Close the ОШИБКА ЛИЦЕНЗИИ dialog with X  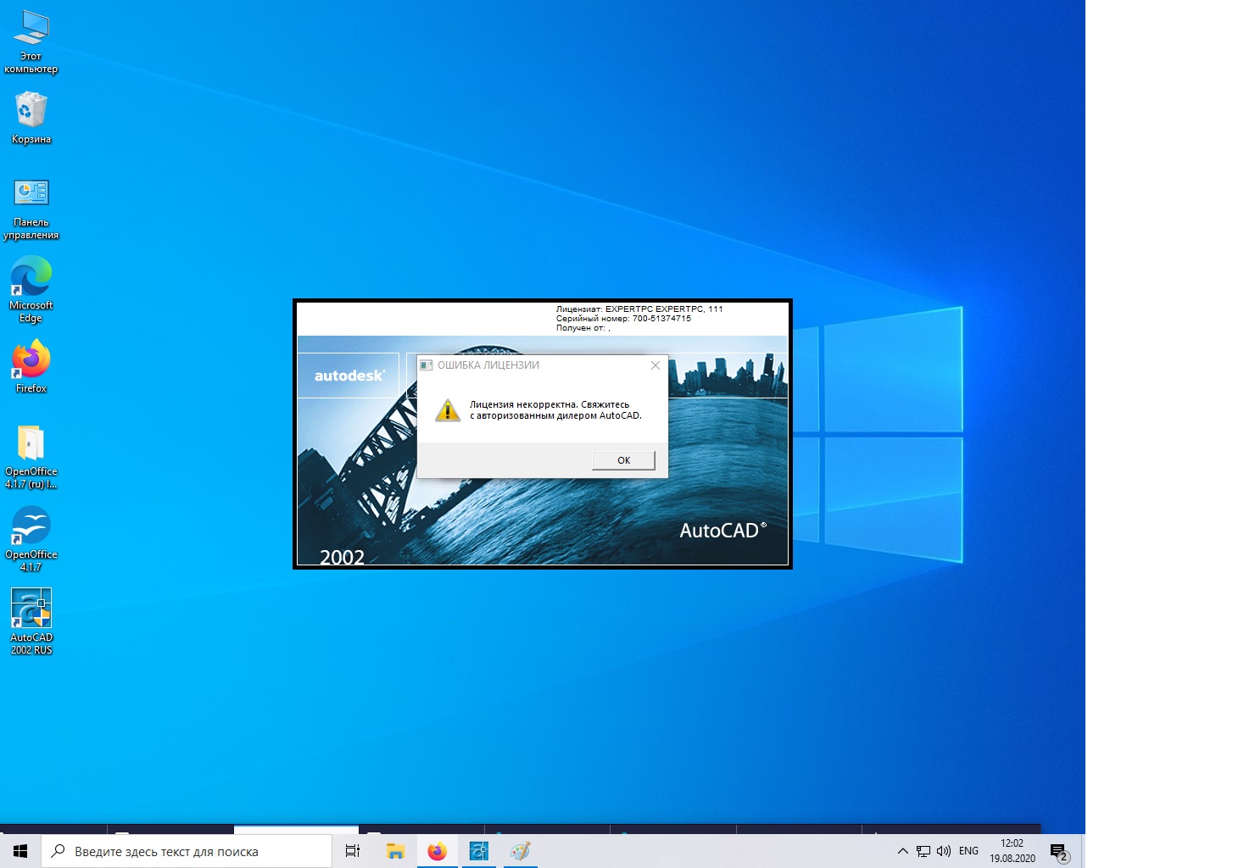655,365
